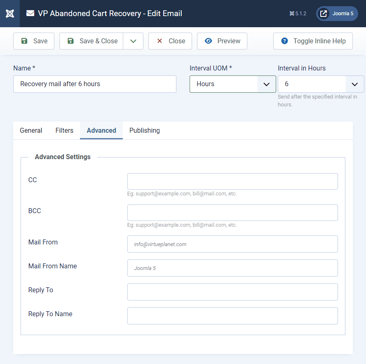Click the Reply To Name input field
This screenshot has width=366, height=364.
tap(232, 316)
